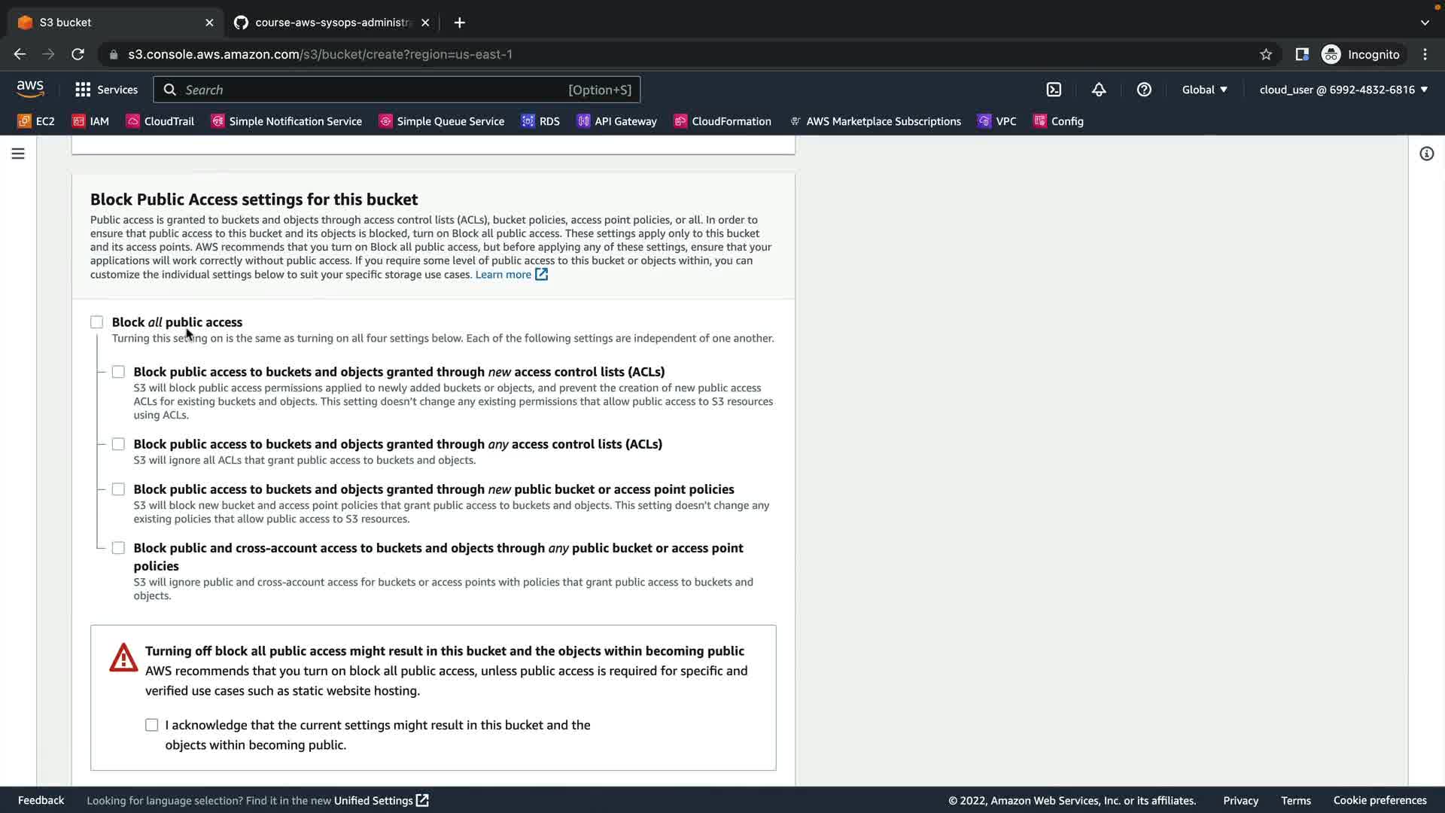Screen dimensions: 1445x813
Task: Click the AWS search field
Action: click(376, 90)
